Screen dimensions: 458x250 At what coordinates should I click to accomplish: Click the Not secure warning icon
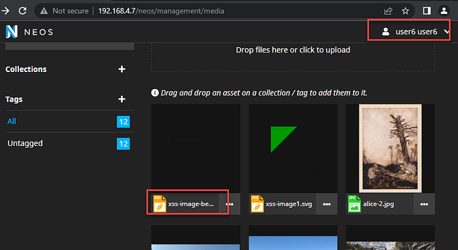pos(44,11)
